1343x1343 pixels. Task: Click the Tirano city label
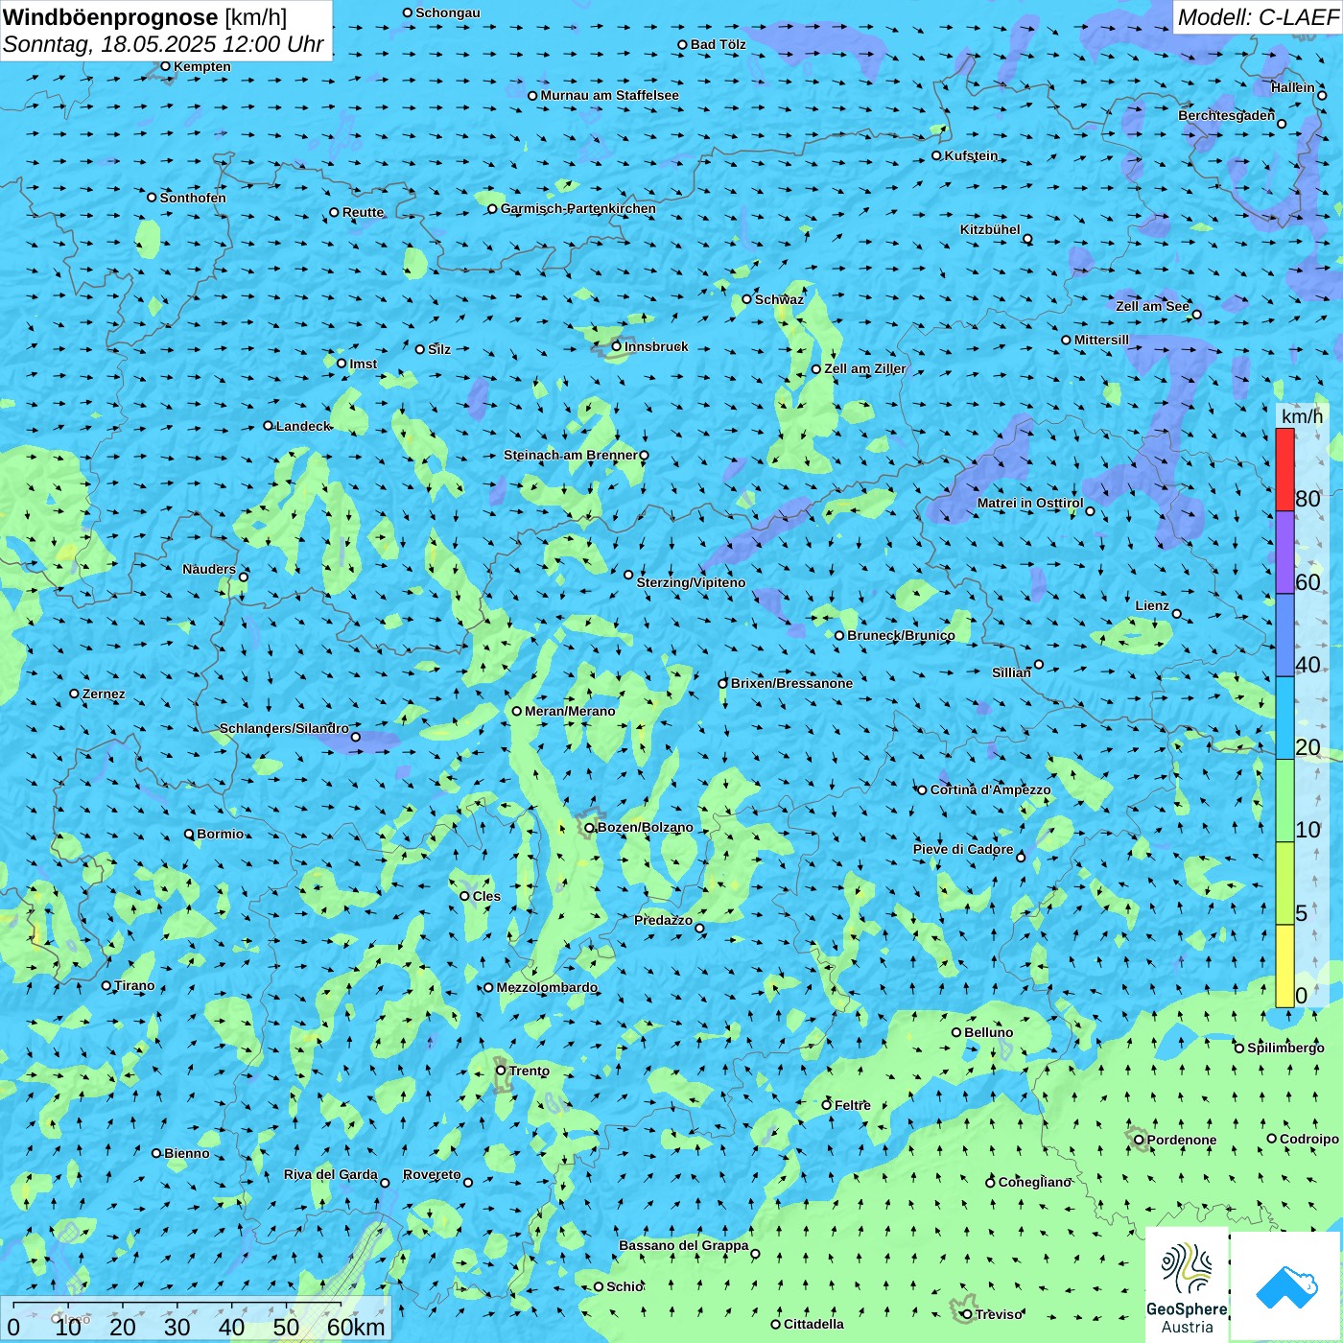134,985
